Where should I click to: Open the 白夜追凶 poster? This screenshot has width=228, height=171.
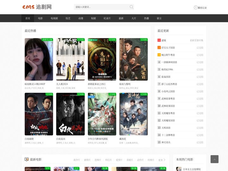coord(70,114)
